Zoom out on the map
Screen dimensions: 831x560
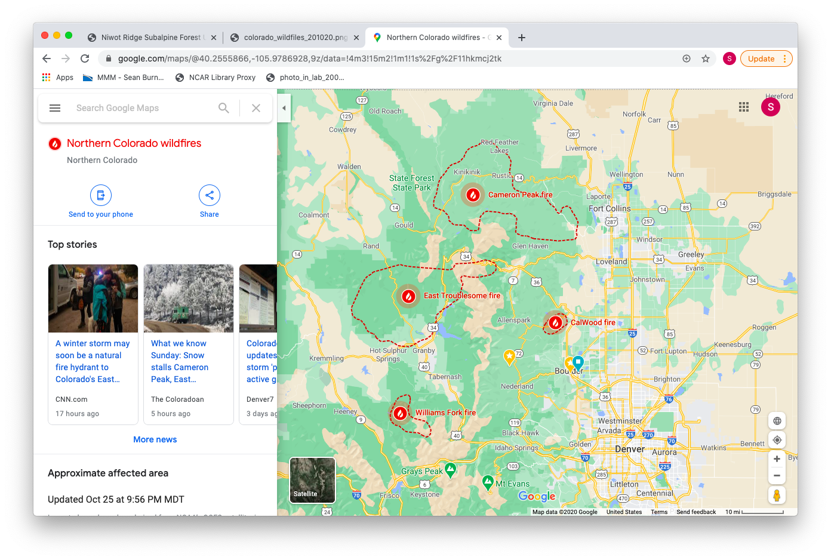[777, 476]
